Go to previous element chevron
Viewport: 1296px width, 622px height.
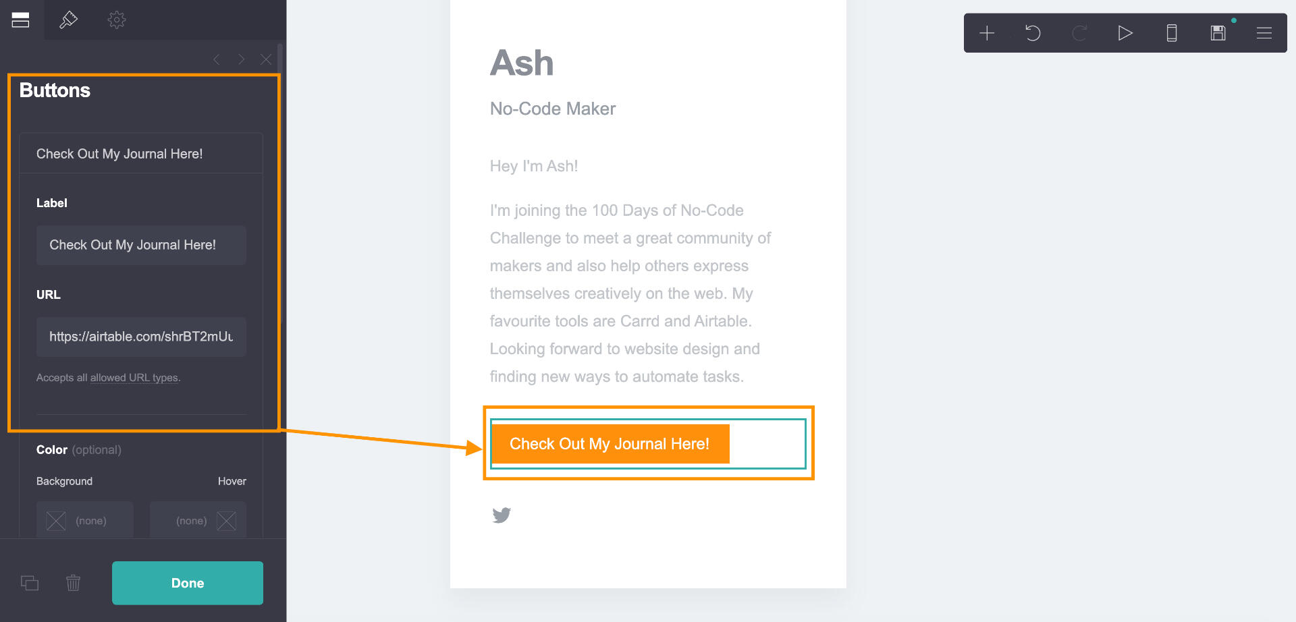[217, 59]
